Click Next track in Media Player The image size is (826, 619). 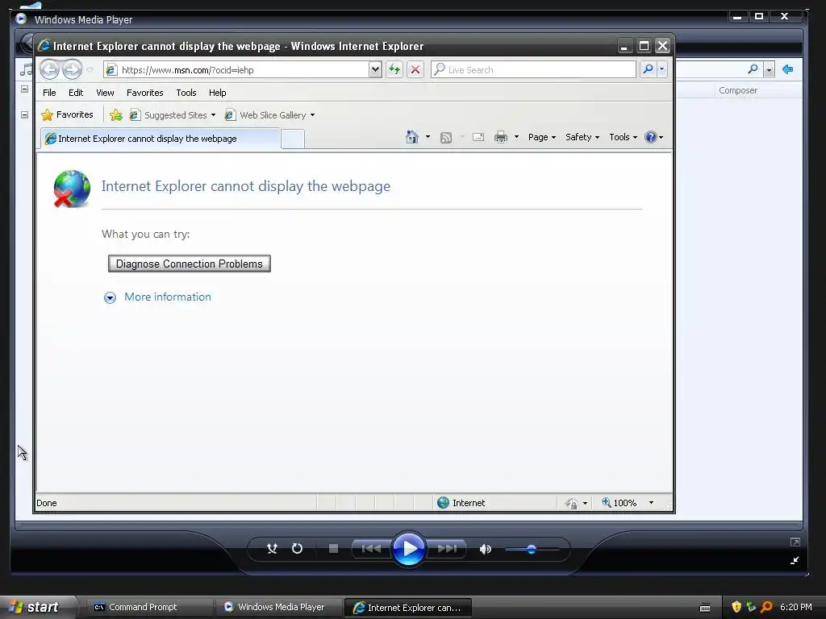446,548
